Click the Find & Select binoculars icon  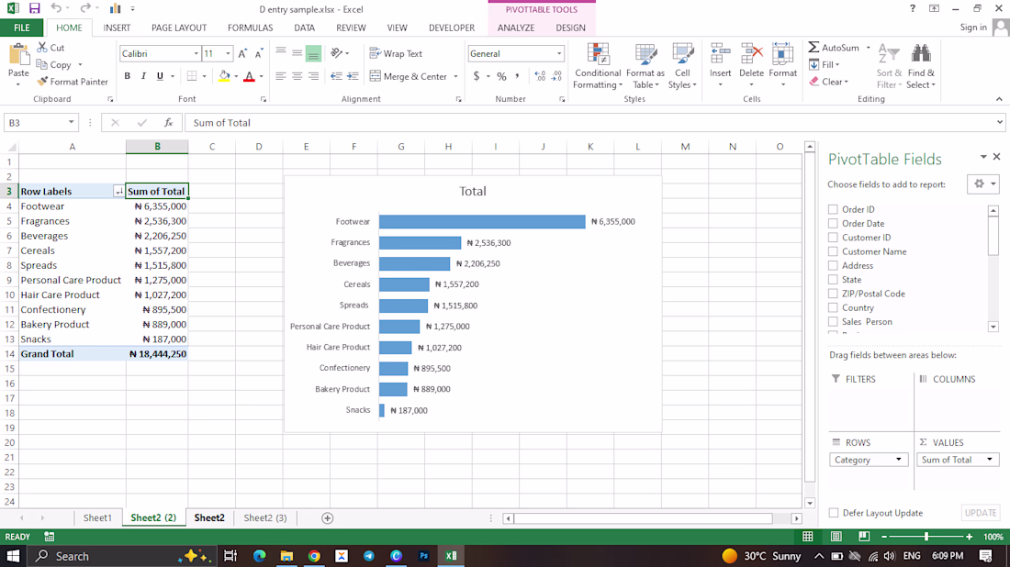921,55
